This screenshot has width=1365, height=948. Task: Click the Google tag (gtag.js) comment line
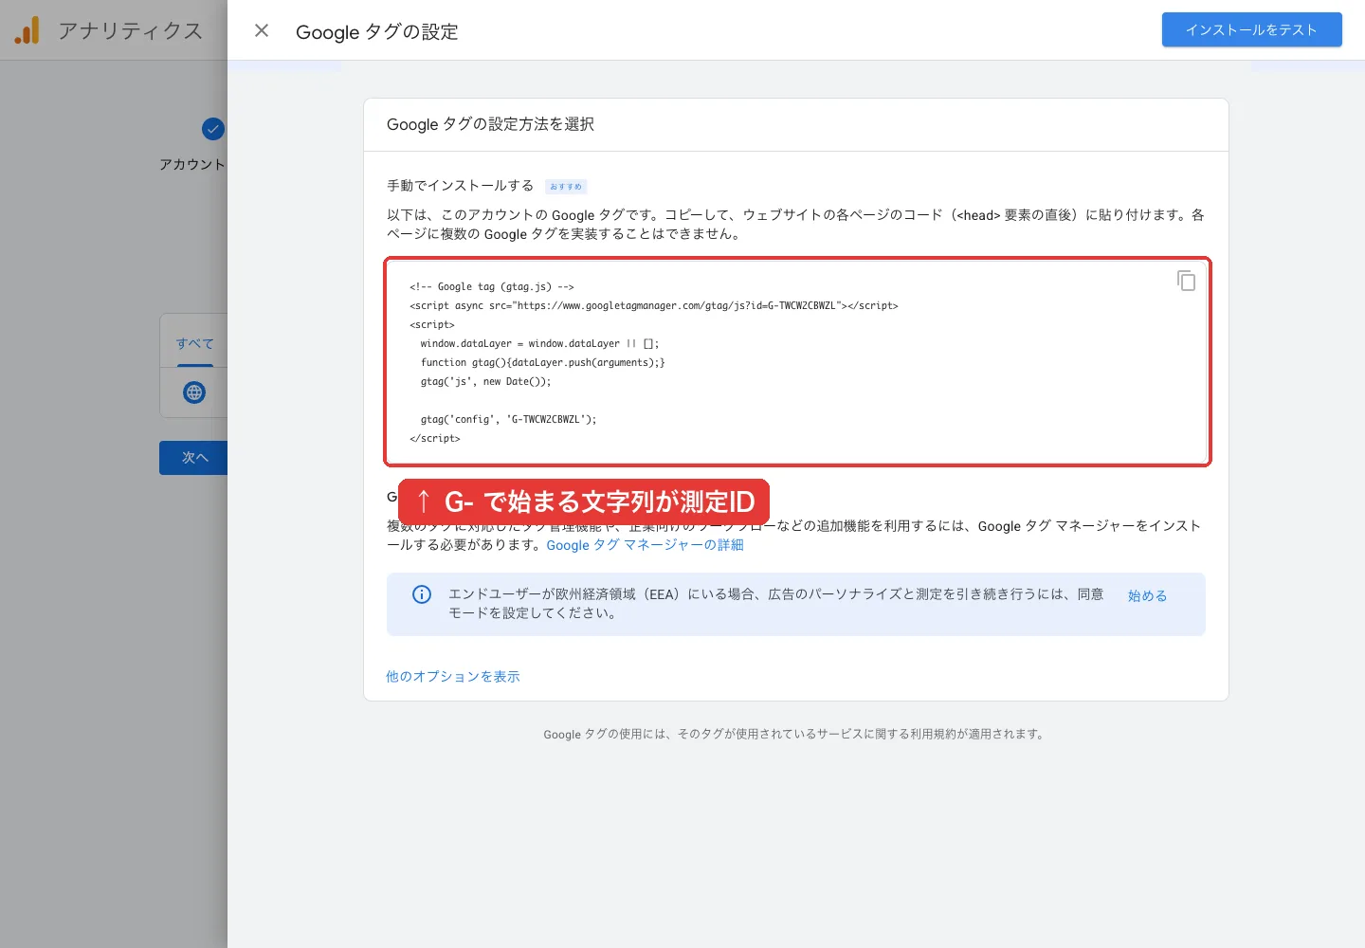(492, 286)
